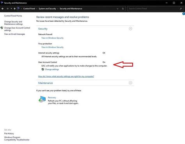185x144 pixels.
Task: Click the Maintenance section heading
Action: 45,83
